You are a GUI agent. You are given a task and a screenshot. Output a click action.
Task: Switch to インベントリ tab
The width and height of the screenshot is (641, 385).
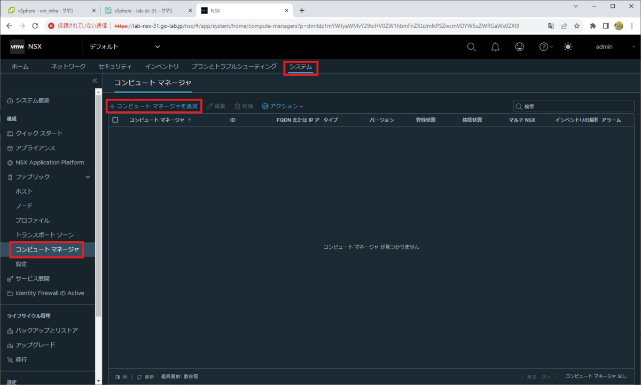[x=162, y=66]
